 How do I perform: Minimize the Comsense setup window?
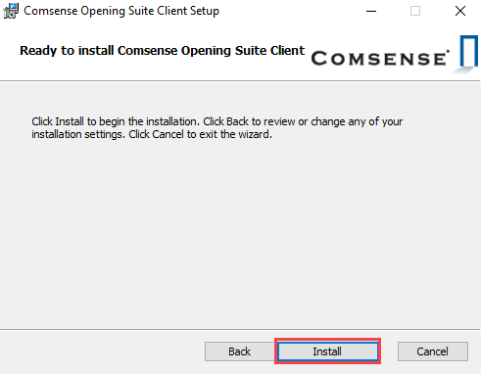click(371, 11)
